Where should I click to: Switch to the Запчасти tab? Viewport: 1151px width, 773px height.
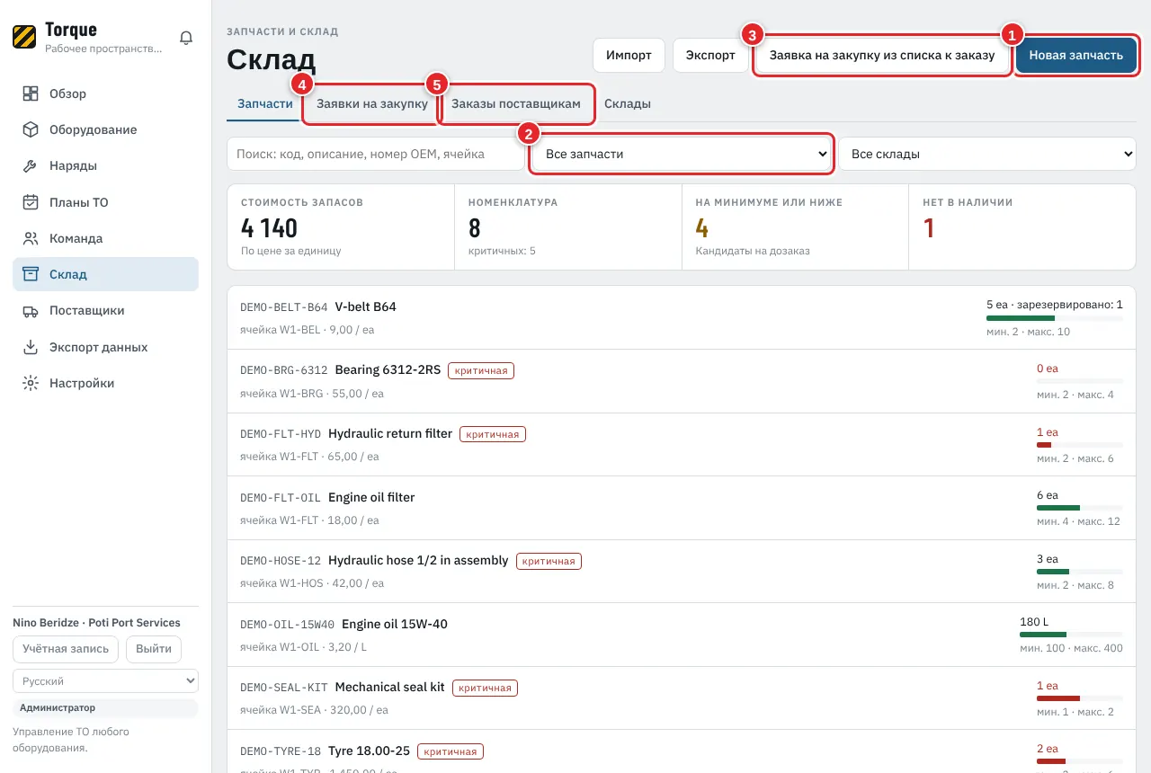pos(265,103)
